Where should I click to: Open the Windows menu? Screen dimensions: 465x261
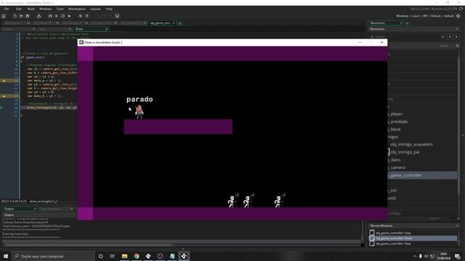coord(45,9)
